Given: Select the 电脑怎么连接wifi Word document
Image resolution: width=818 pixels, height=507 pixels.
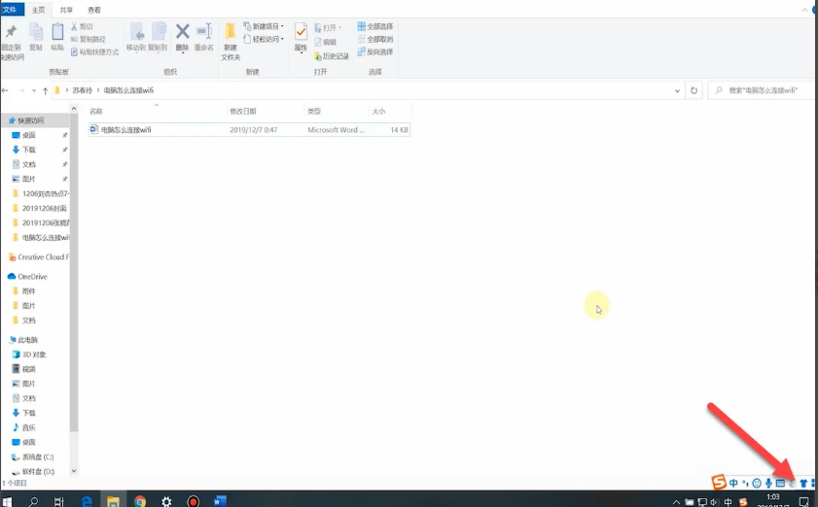Looking at the screenshot, I should [x=125, y=129].
